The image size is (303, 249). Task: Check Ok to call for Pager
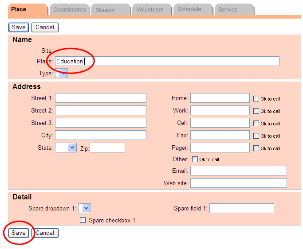256,148
